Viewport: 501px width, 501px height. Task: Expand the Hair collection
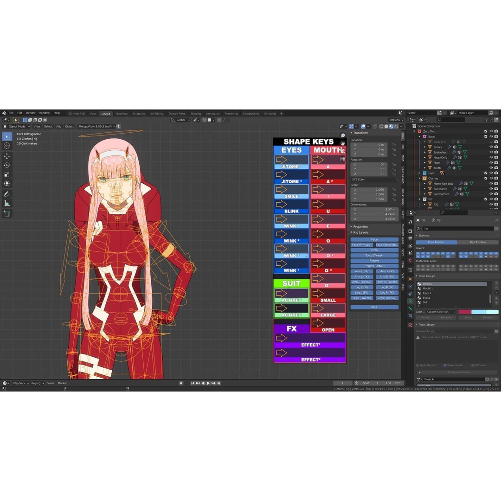[x=419, y=173]
